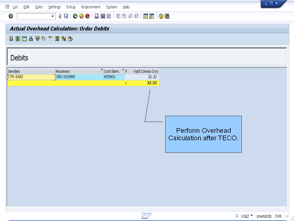Click the window menu icon beside List
294x221 pixels.
(8, 7)
